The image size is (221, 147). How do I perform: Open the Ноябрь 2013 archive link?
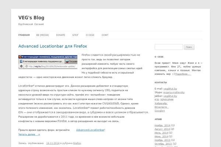[162, 140]
